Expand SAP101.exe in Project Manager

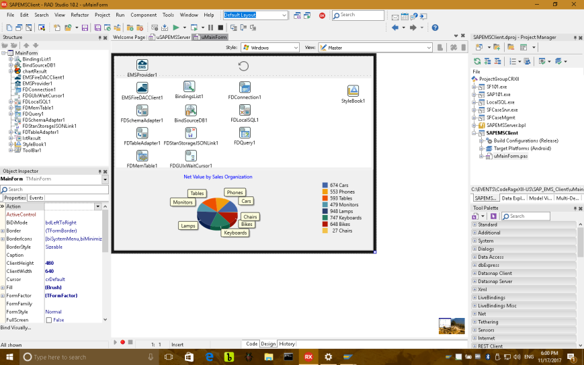click(x=474, y=95)
